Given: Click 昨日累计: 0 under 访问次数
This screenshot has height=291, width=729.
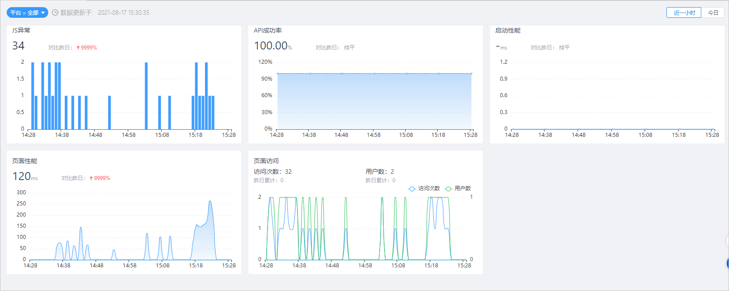Looking at the screenshot, I should coord(268,180).
